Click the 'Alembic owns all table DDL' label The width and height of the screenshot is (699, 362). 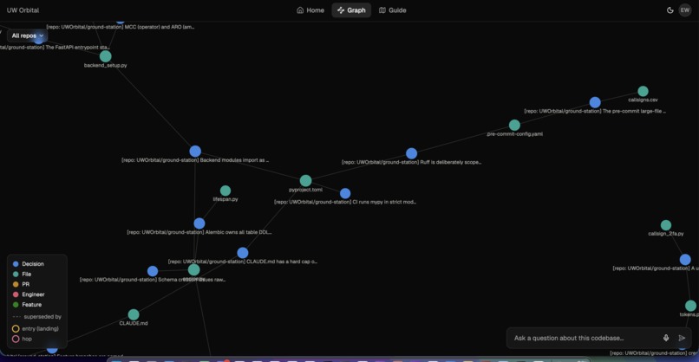[x=199, y=232]
